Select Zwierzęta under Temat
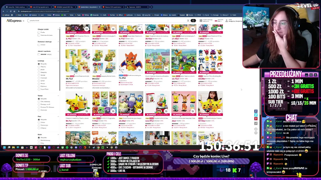 pyautogui.click(x=39, y=110)
